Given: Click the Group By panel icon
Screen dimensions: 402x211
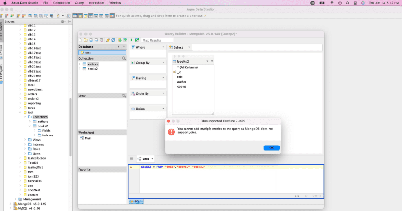Looking at the screenshot, I should [x=133, y=63].
